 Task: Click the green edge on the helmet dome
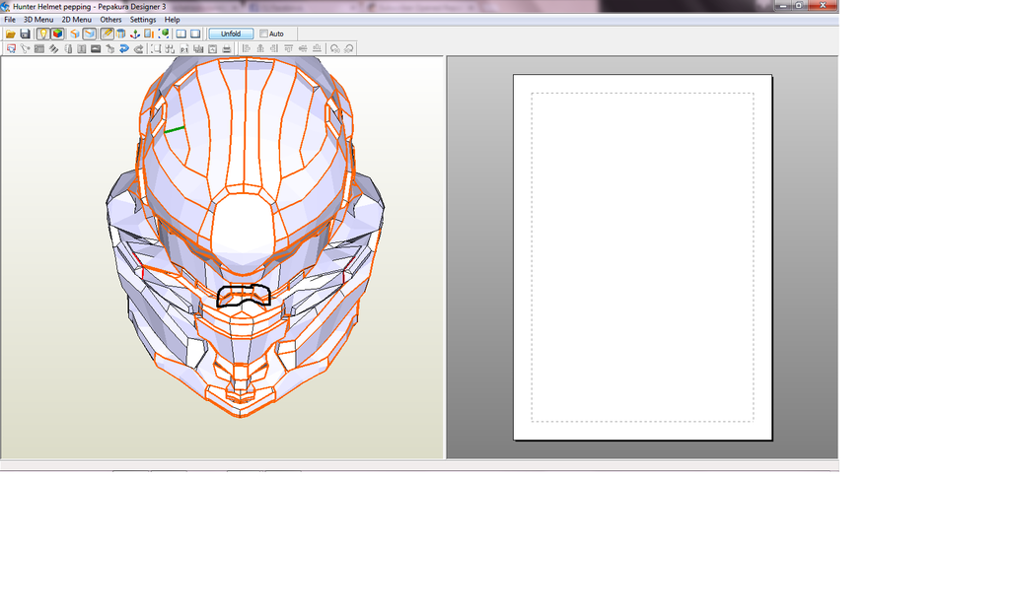tap(175, 129)
